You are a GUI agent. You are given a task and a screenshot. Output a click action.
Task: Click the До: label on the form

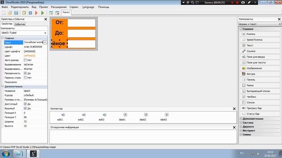[x=59, y=33]
